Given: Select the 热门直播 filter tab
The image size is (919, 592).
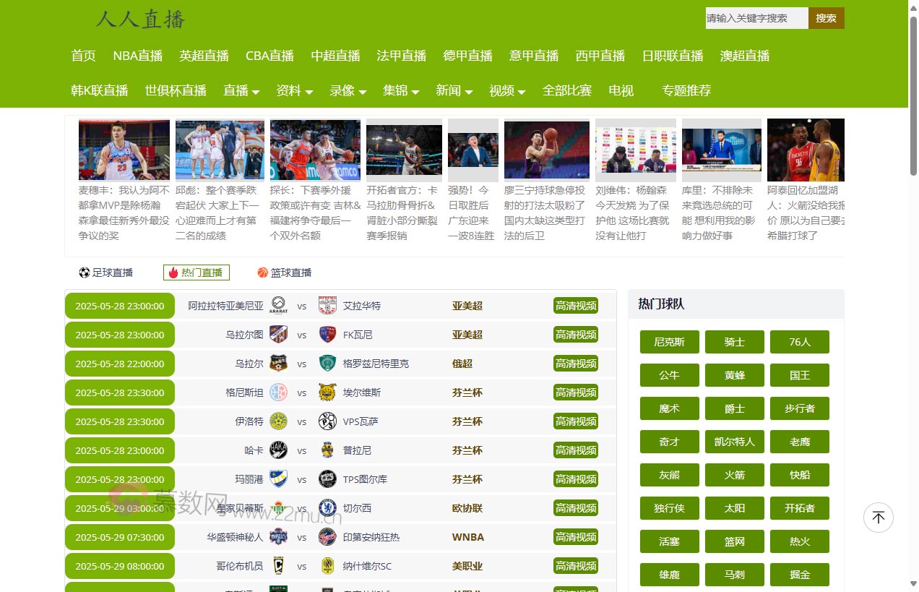Looking at the screenshot, I should coord(196,273).
